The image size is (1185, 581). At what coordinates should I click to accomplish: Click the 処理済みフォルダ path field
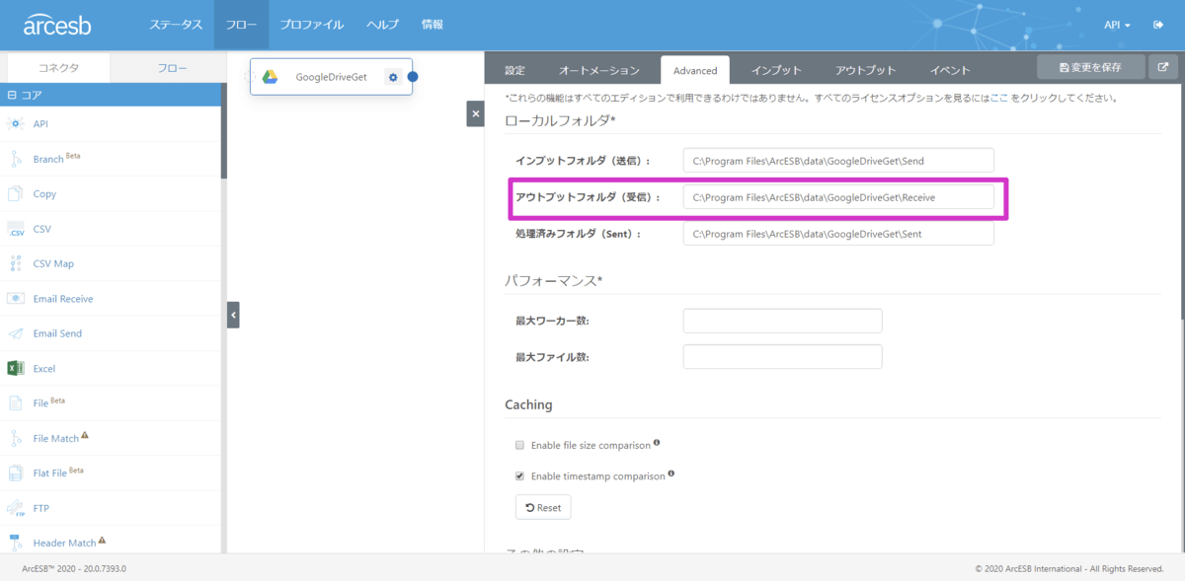(838, 234)
